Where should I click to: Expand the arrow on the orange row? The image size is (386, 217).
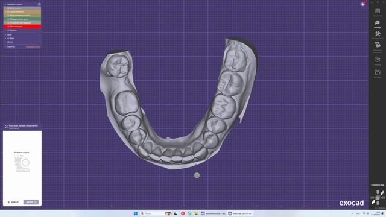(5, 12)
